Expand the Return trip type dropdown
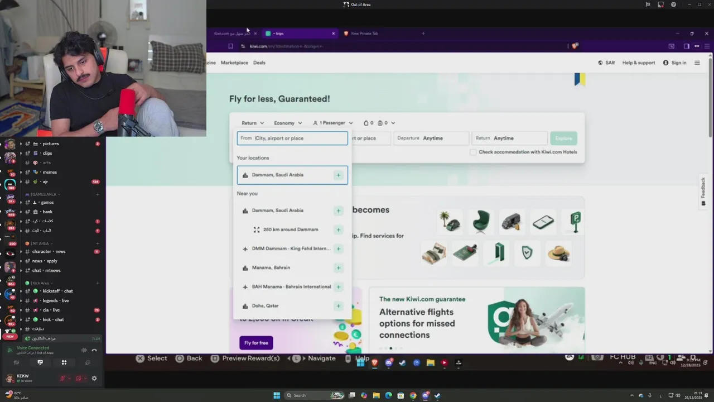 click(253, 123)
